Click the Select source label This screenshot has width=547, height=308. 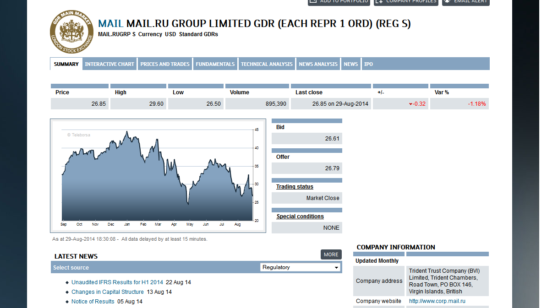pyautogui.click(x=71, y=268)
